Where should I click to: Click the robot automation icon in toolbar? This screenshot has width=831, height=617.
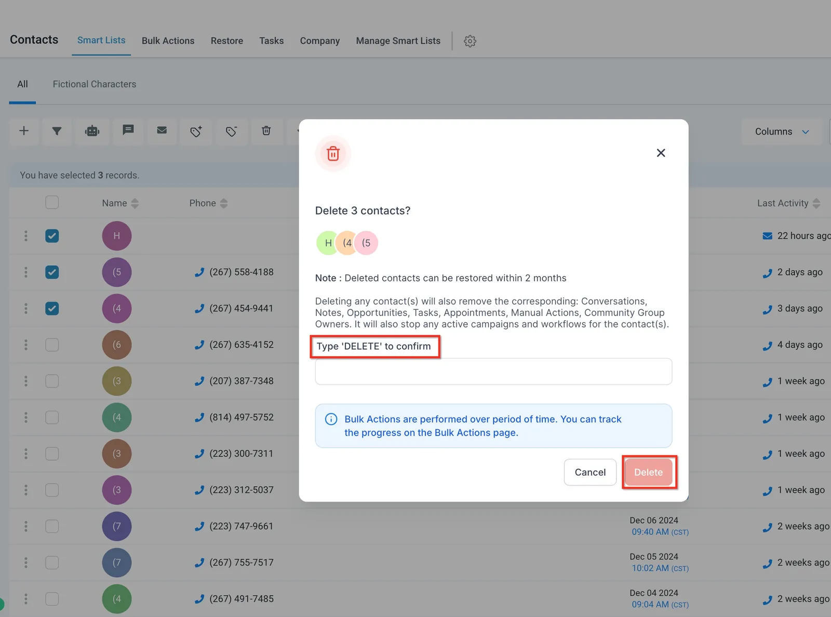(x=92, y=131)
